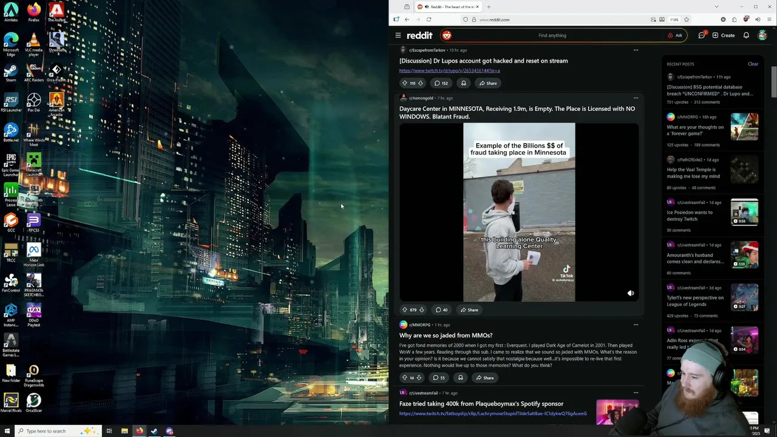Go to Reddit home via logo

point(419,35)
